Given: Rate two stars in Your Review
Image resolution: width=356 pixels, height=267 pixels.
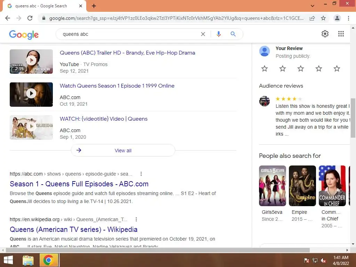Looking at the screenshot, I should tap(282, 68).
